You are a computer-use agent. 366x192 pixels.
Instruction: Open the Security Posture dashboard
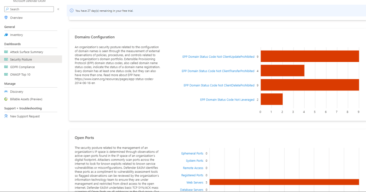coord(21,59)
